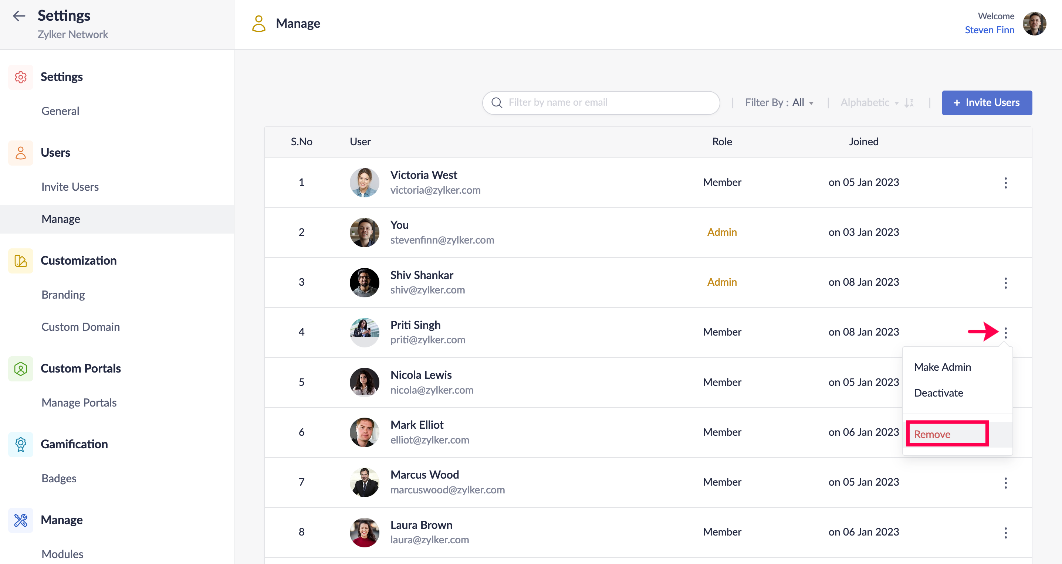Open three-dot menu for Victoria West
The image size is (1062, 564).
tap(1005, 183)
